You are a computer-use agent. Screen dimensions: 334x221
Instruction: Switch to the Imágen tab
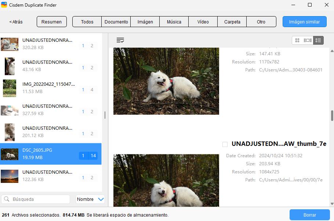pos(145,22)
